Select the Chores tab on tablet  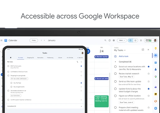(60, 58)
